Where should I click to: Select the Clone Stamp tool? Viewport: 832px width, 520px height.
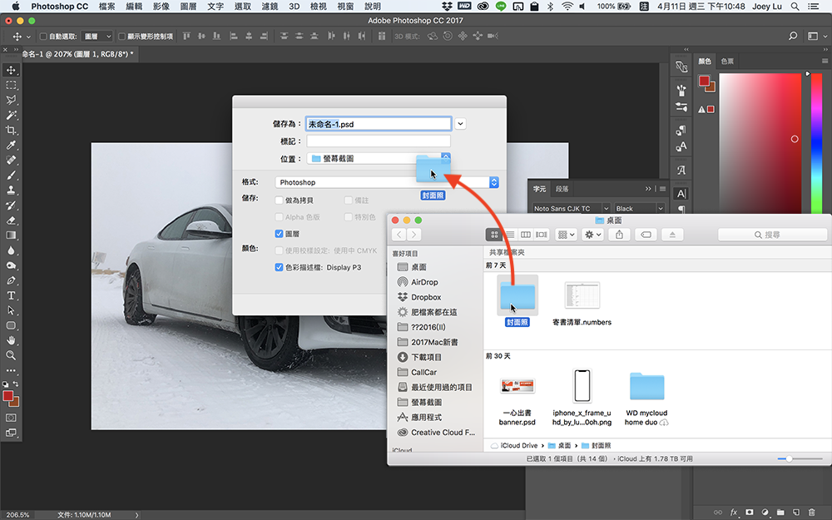coord(11,190)
